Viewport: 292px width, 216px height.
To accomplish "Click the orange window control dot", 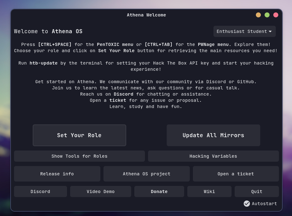I will (x=258, y=15).
